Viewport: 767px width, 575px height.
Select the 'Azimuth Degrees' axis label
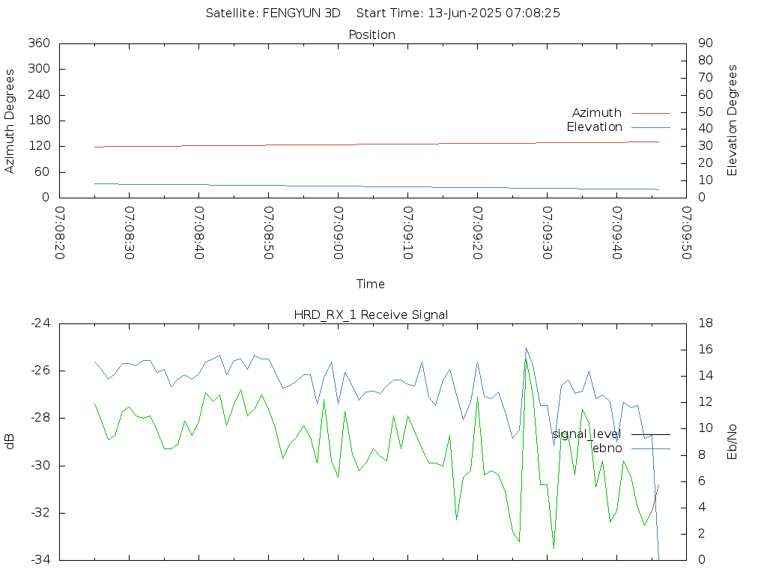[x=9, y=121]
